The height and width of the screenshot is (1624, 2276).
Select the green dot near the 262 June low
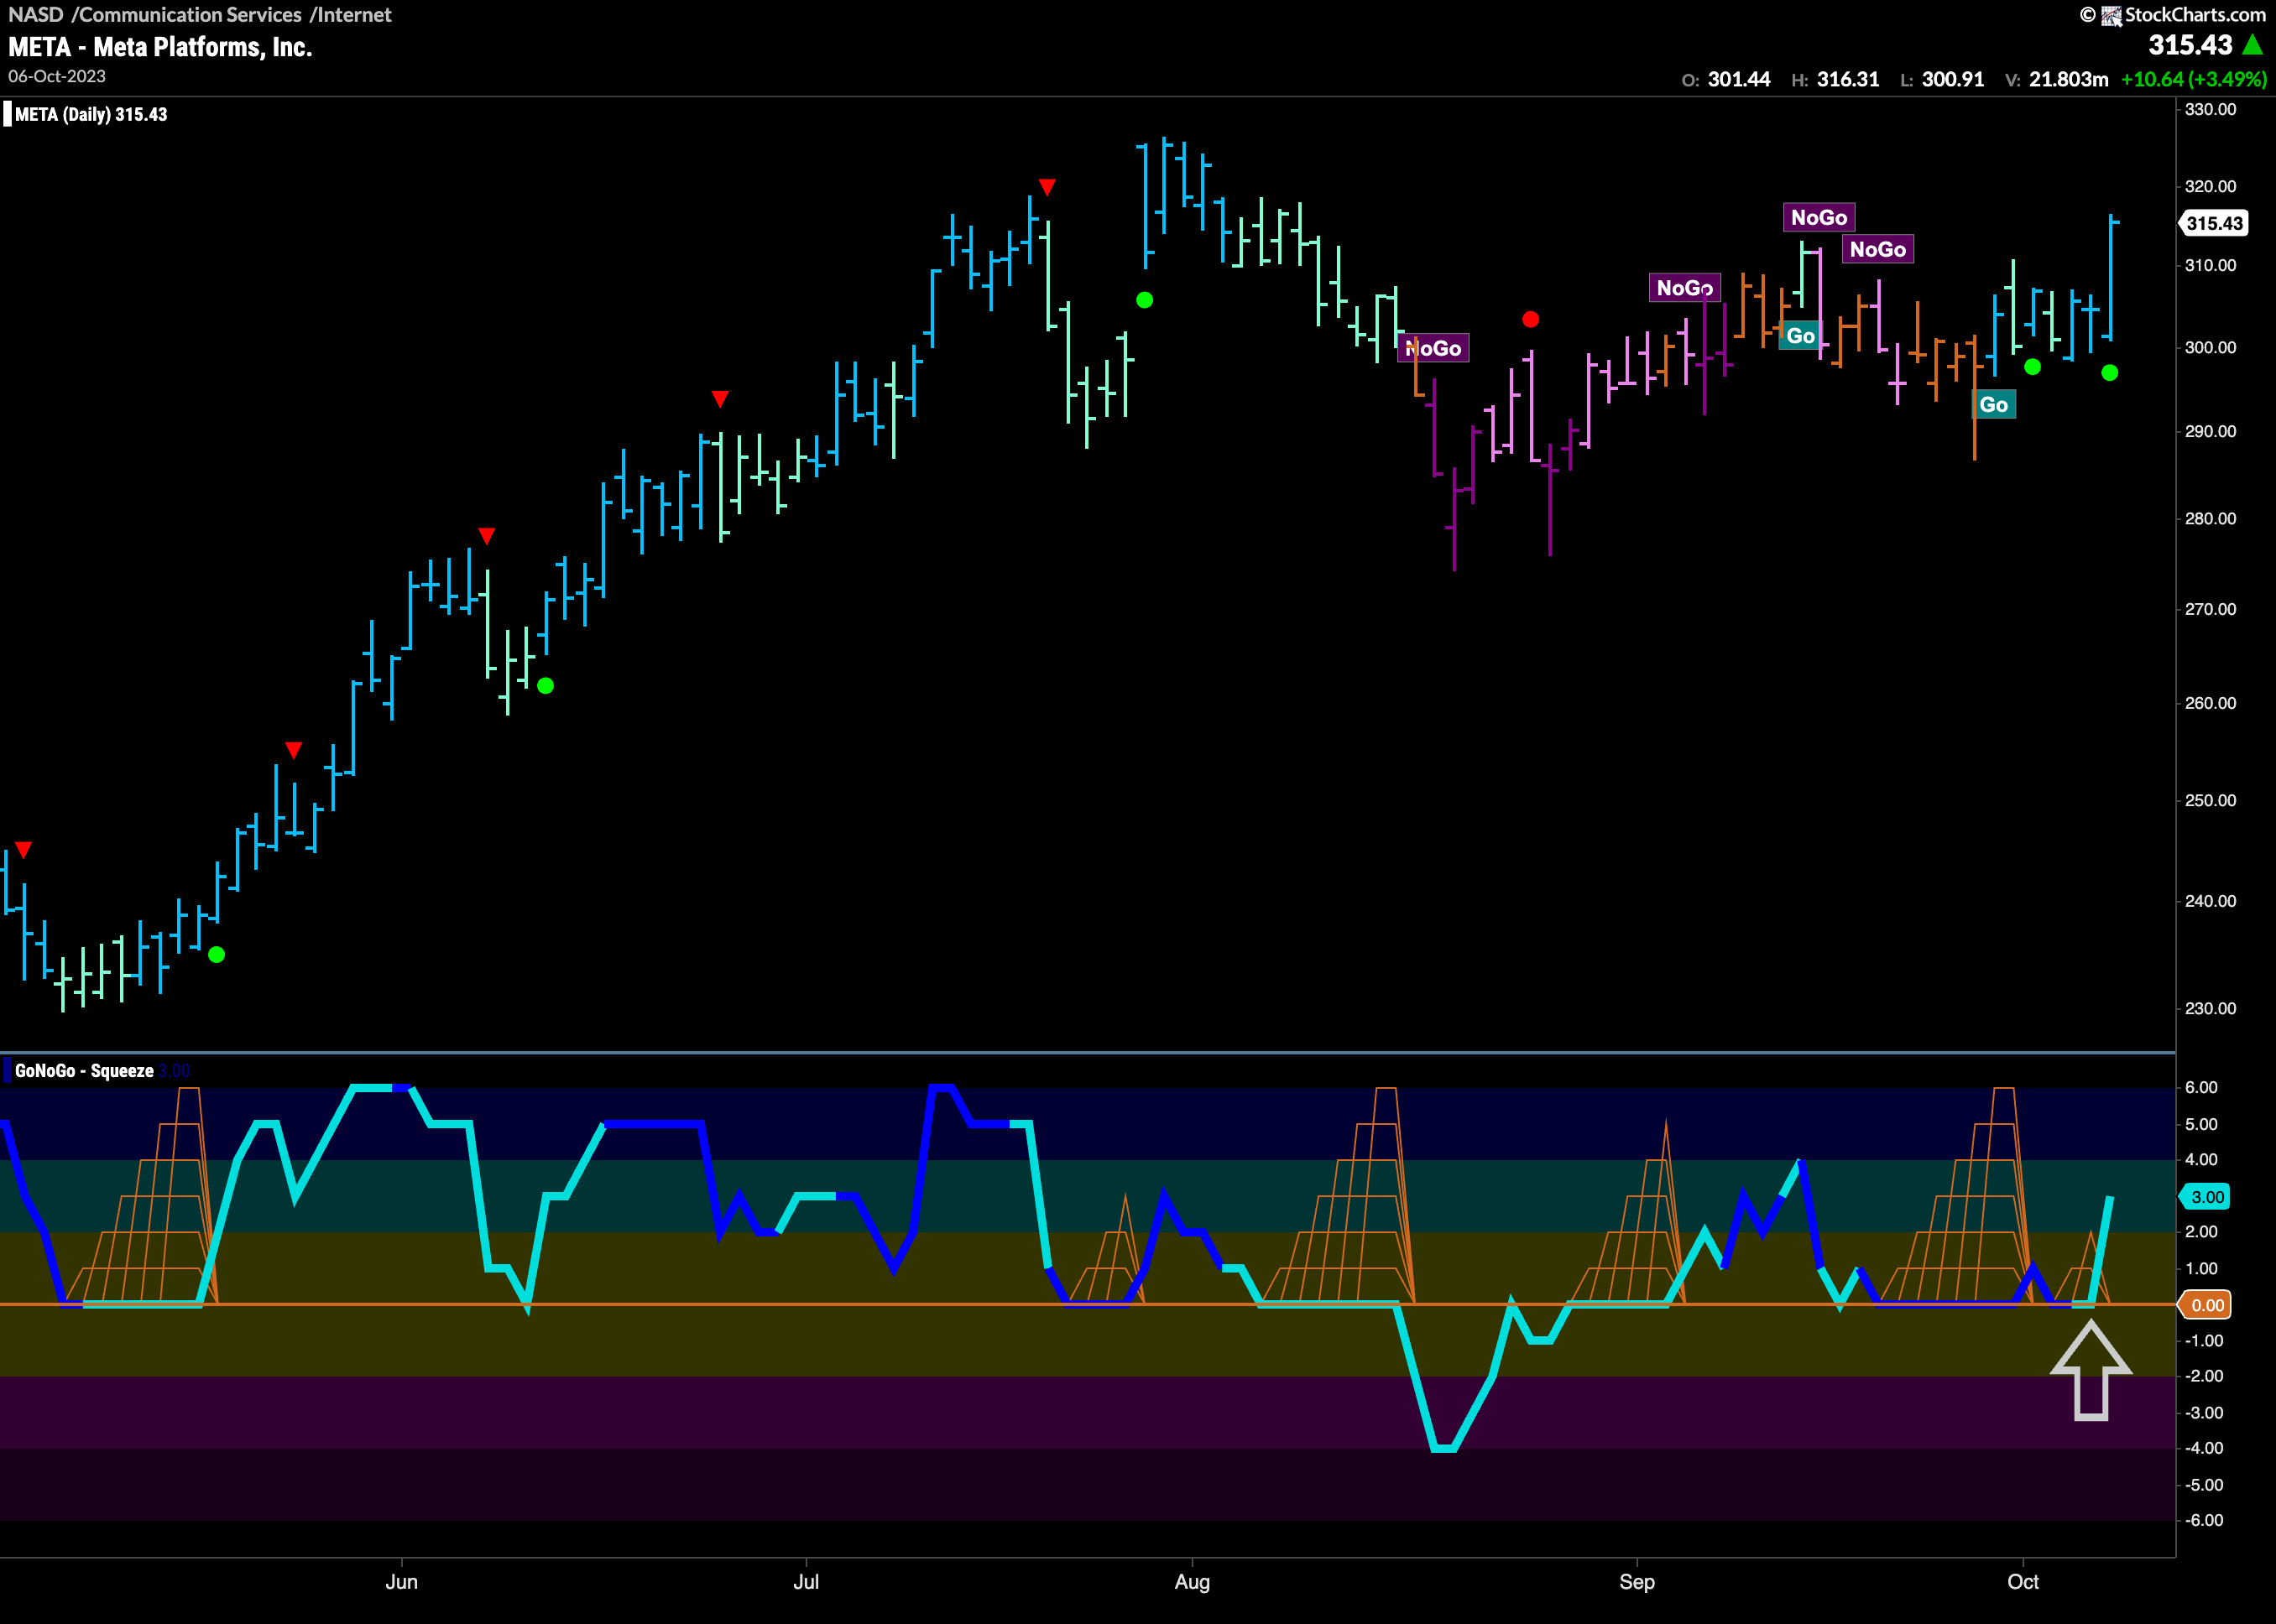coord(546,686)
